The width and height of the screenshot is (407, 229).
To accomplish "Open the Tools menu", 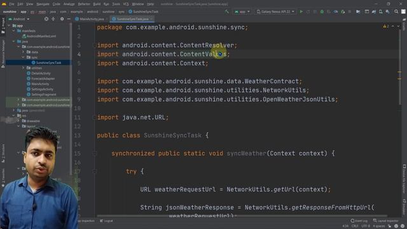I will (x=116, y=4).
